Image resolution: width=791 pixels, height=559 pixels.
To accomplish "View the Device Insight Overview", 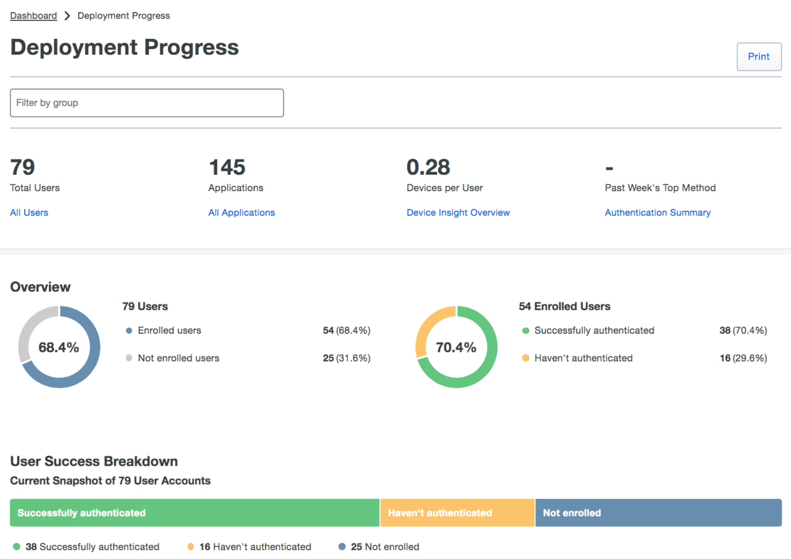I will pos(458,212).
